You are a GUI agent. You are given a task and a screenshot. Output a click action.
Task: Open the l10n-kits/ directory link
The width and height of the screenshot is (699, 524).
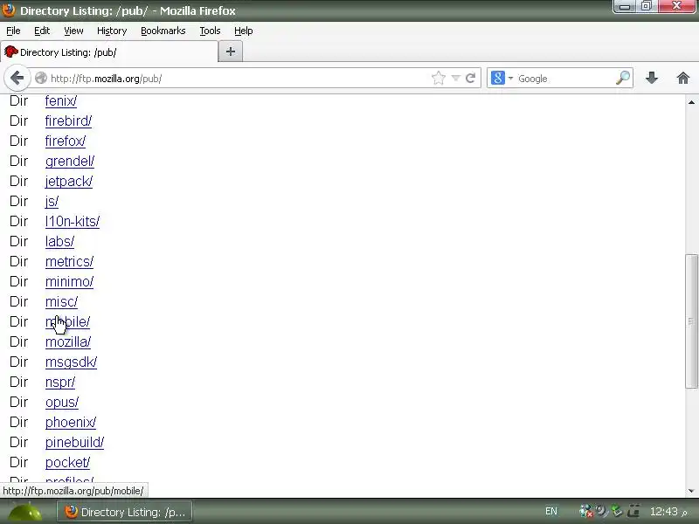coord(73,222)
